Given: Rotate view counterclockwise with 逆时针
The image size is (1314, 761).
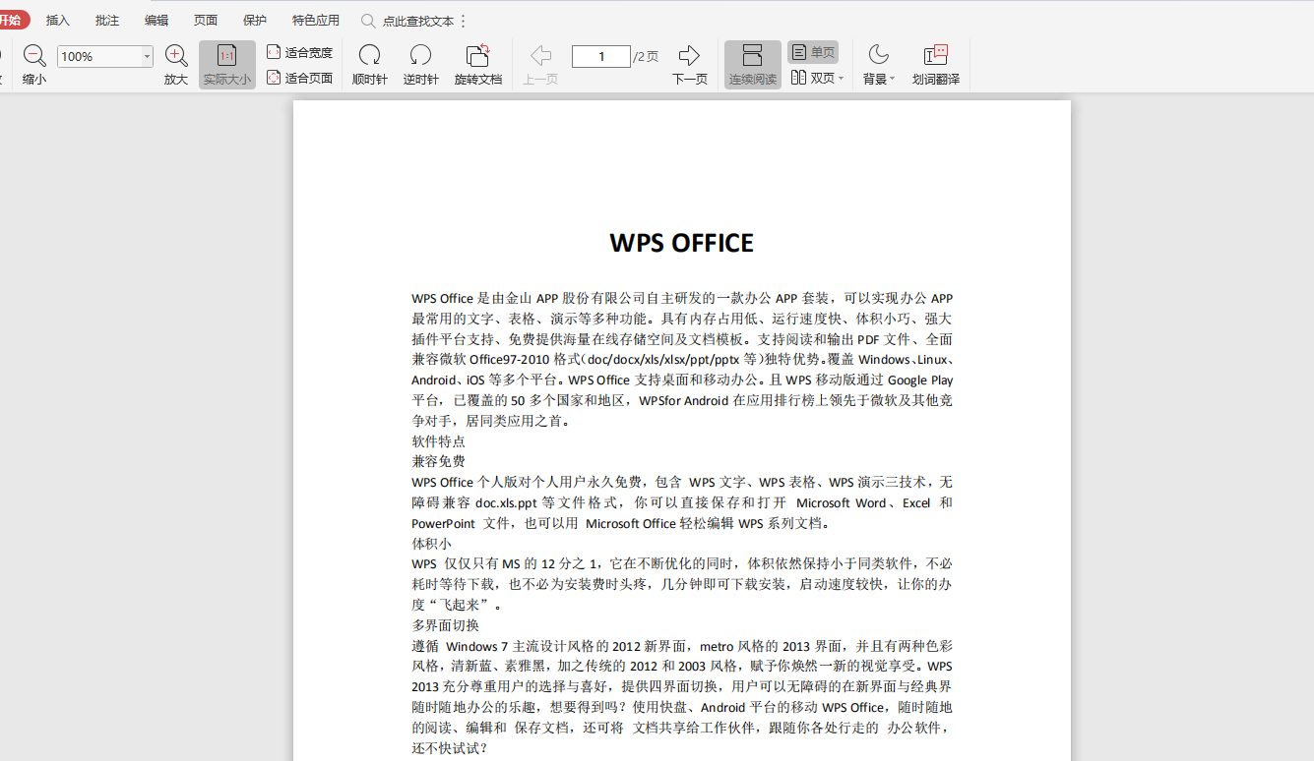Looking at the screenshot, I should [x=420, y=64].
